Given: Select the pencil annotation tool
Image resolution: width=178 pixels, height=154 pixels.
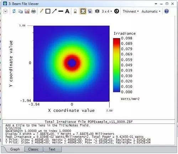Looking at the screenshot, I should pos(41,11).
